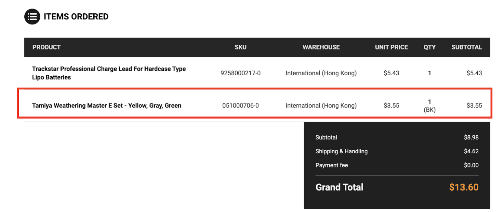
Task: Click the WAREHOUSE column header
Action: coord(321,47)
